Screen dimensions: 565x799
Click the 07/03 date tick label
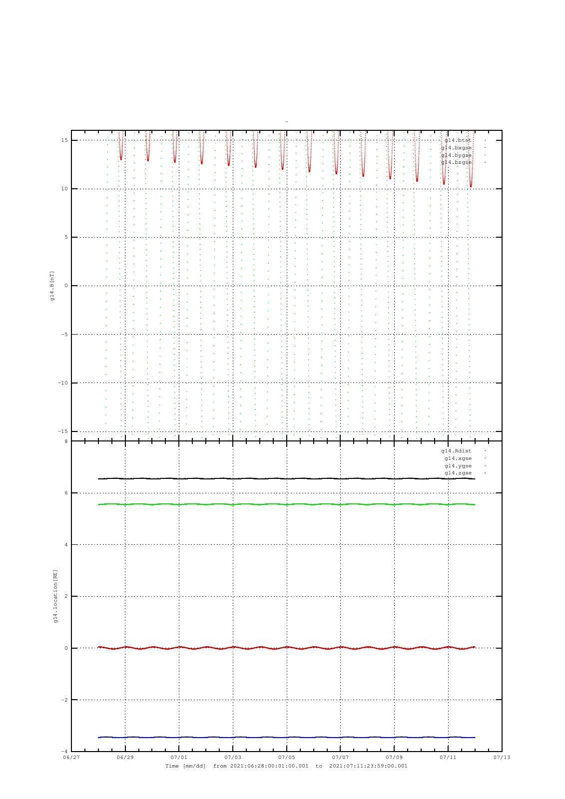(x=233, y=758)
